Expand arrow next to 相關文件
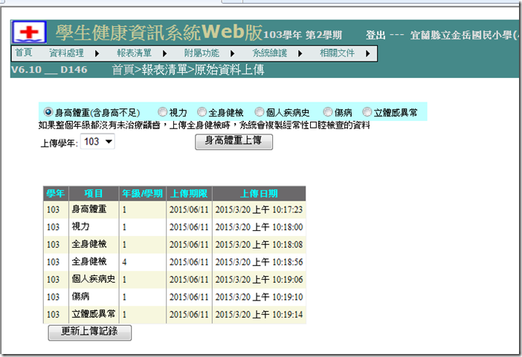522x357 pixels. click(x=367, y=53)
